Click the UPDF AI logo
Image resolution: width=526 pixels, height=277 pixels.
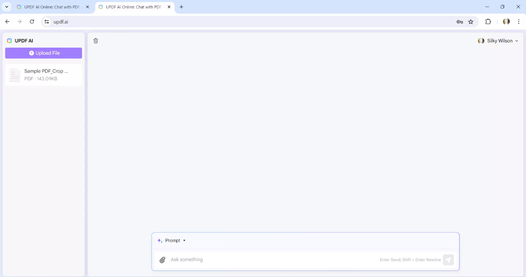tap(9, 40)
